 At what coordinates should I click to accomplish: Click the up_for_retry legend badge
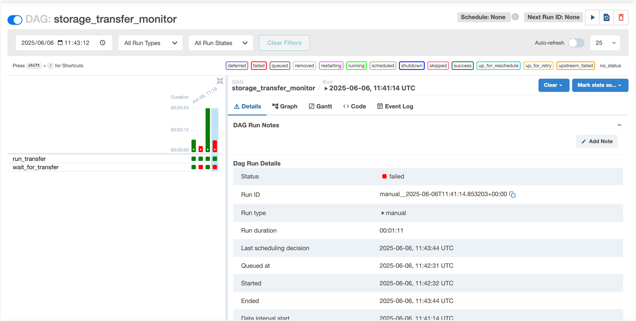(x=538, y=65)
